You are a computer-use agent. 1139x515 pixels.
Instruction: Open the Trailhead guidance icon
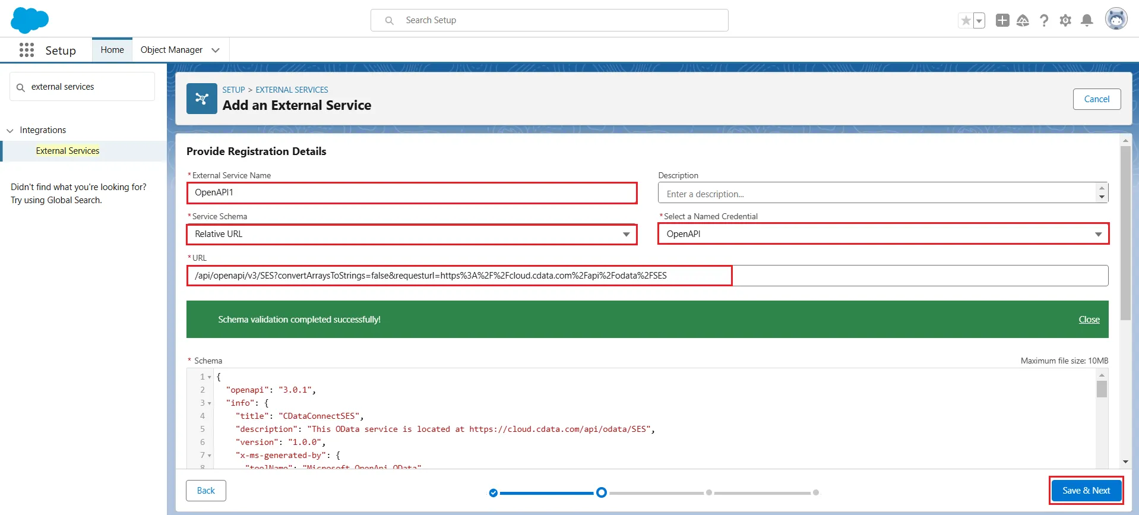tap(1023, 21)
